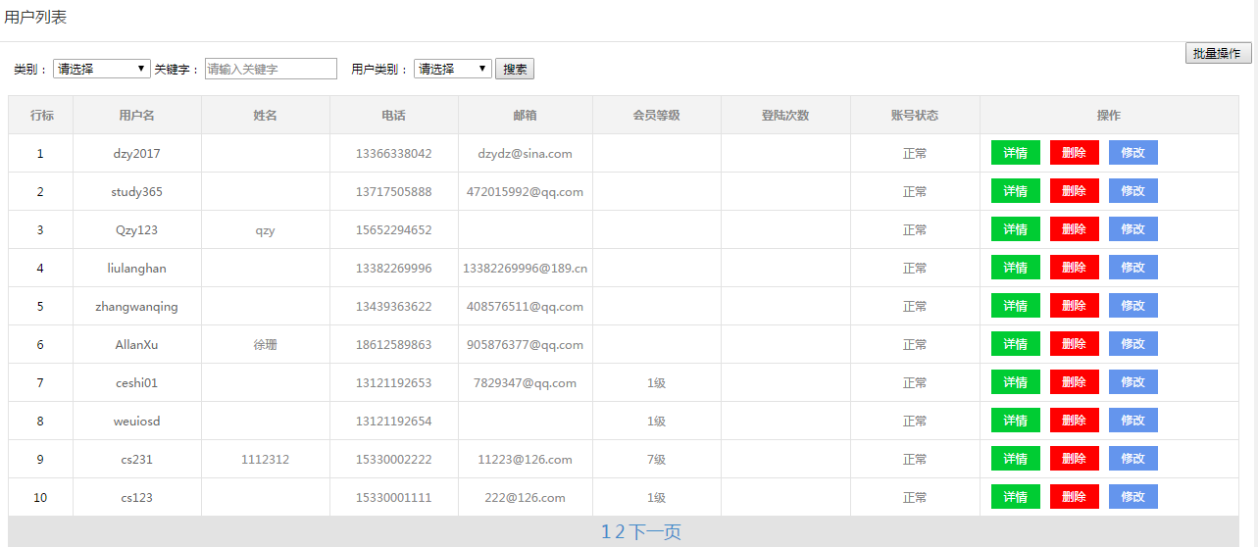Open 详情 for cs231
This screenshot has width=1258, height=547.
click(x=1016, y=459)
